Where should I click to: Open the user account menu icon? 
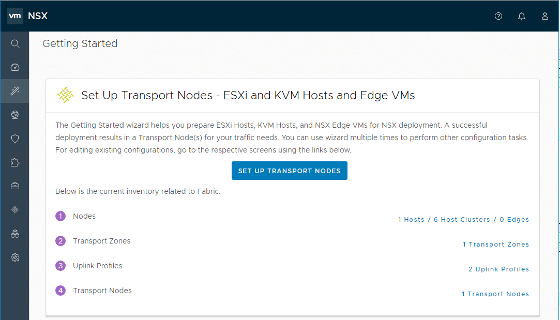point(544,16)
